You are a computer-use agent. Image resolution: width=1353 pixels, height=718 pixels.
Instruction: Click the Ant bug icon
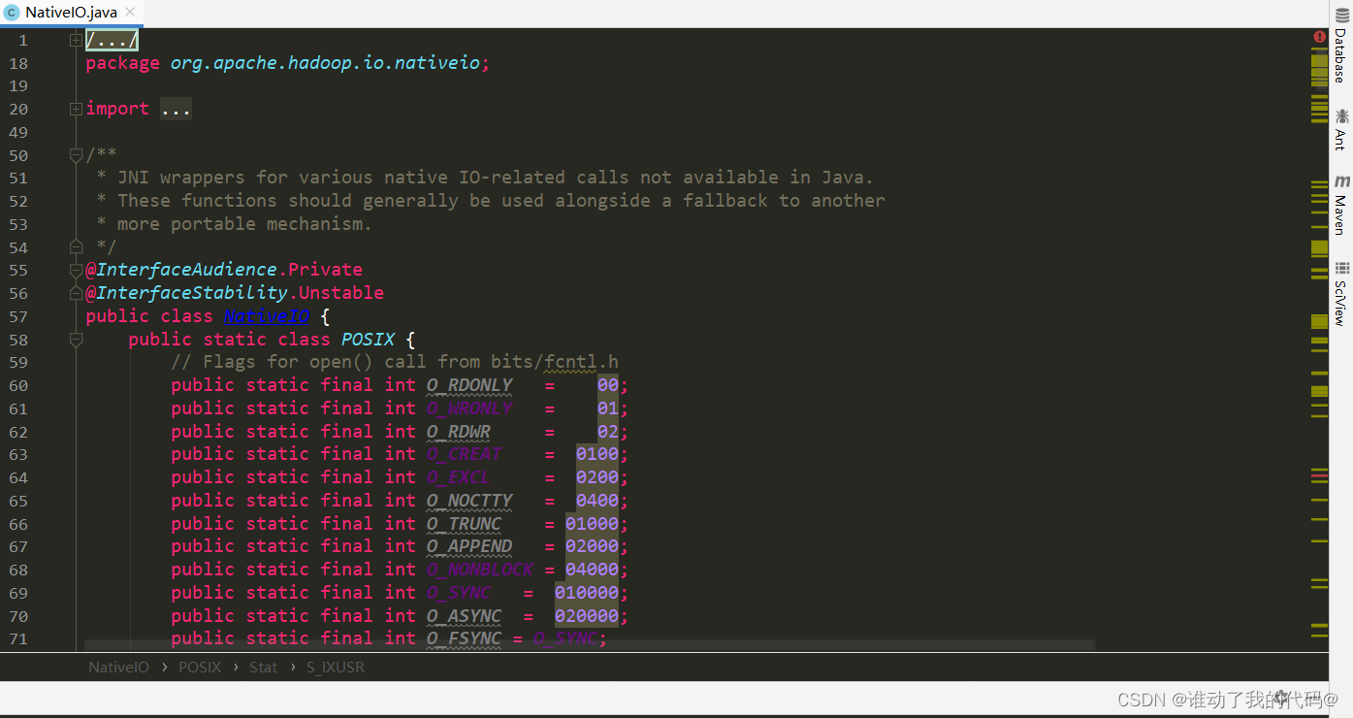[1341, 115]
